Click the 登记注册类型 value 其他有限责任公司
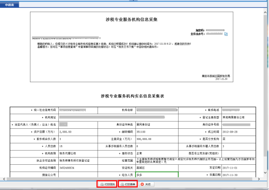The height and width of the screenshot is (190, 269). point(234,118)
